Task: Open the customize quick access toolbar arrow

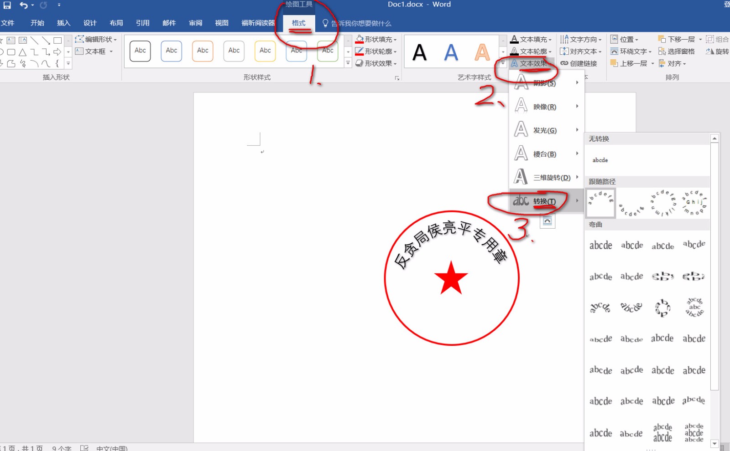Action: [x=59, y=5]
